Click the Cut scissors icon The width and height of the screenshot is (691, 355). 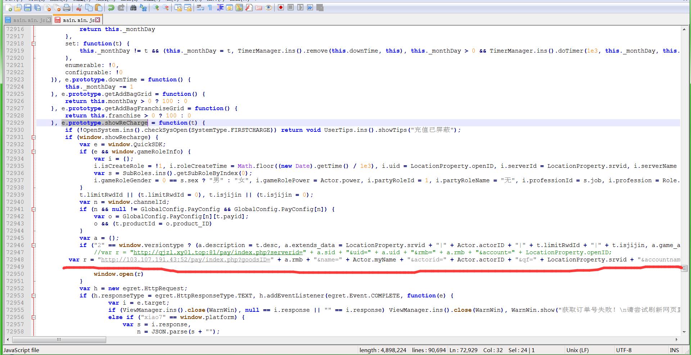pos(79,8)
